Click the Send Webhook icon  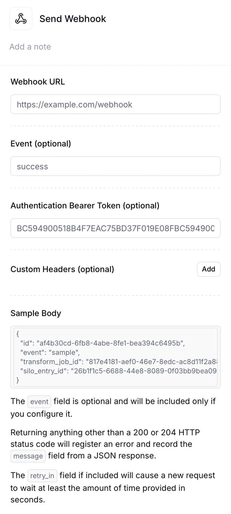pyautogui.click(x=21, y=18)
